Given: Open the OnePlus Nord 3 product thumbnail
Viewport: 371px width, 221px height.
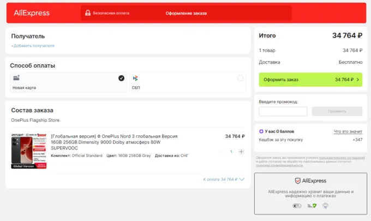Looking at the screenshot, I should [x=28, y=151].
